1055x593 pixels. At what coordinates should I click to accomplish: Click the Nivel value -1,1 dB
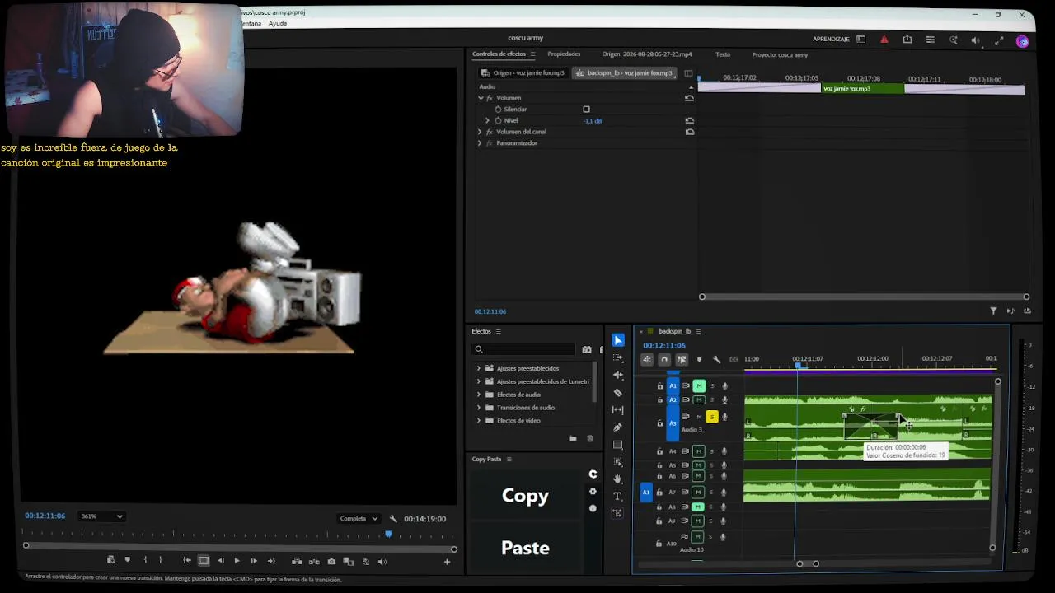[593, 121]
